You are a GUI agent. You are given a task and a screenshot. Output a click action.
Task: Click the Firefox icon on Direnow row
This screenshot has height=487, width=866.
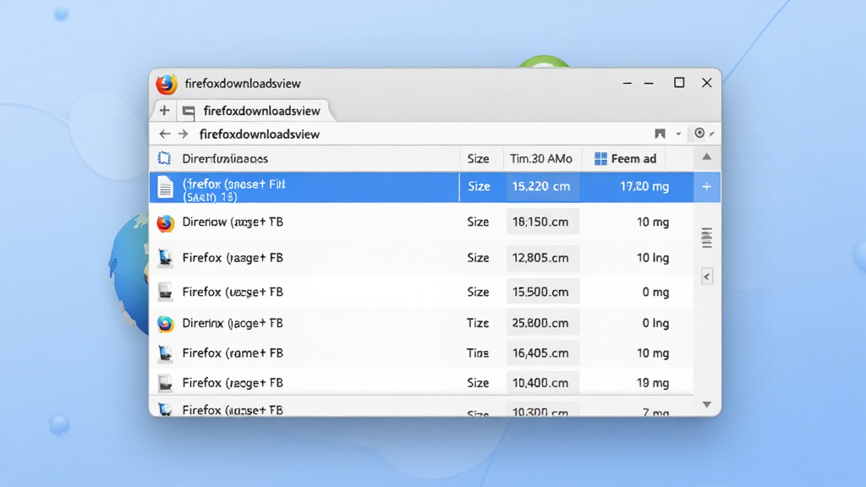click(165, 223)
